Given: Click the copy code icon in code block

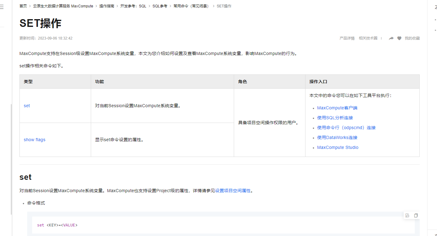Looking at the screenshot, I should [x=416, y=215].
